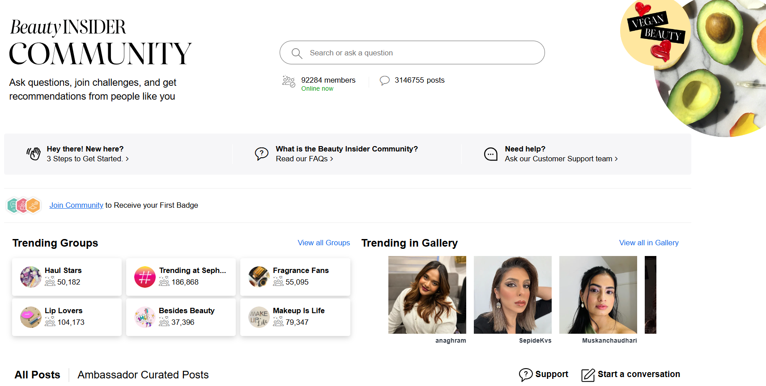Click the members icon beside 104,173
Image resolution: width=766 pixels, height=386 pixels.
(50, 322)
